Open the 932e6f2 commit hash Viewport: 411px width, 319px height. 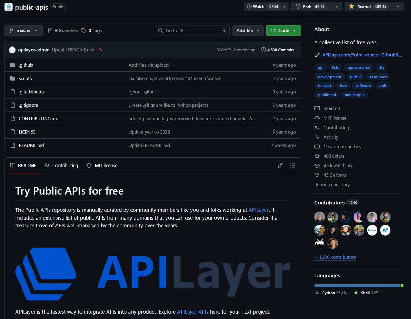point(224,50)
